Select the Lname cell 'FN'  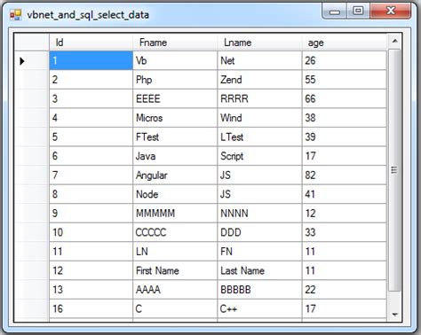tap(259, 252)
